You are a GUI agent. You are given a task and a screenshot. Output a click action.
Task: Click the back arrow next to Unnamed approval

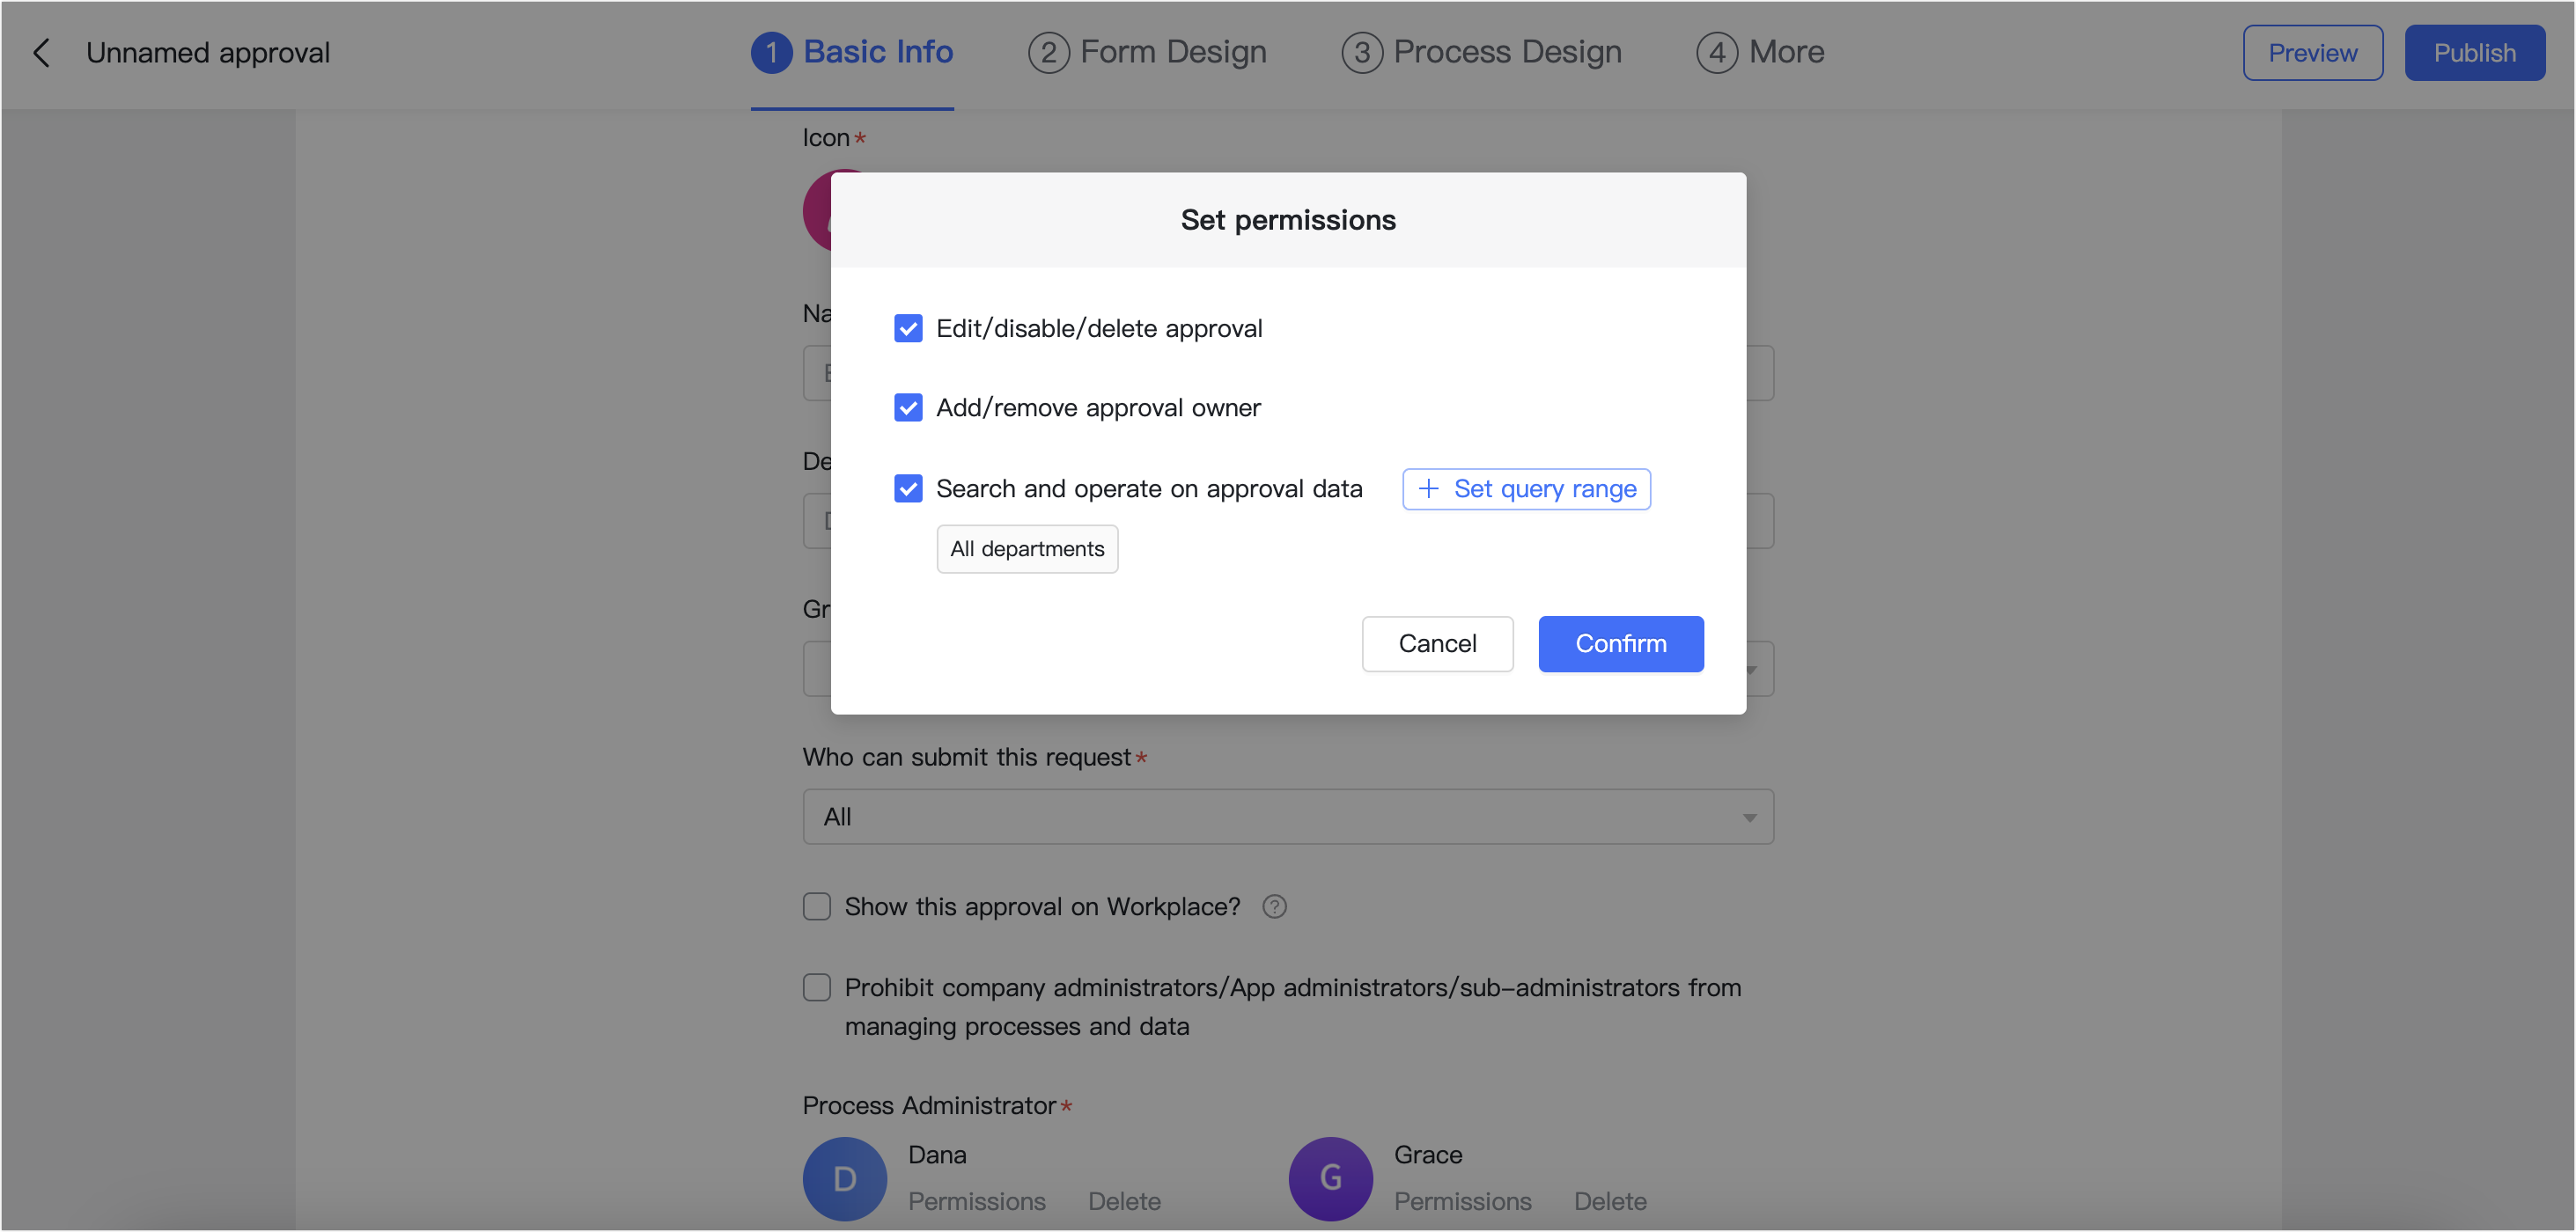pyautogui.click(x=42, y=53)
